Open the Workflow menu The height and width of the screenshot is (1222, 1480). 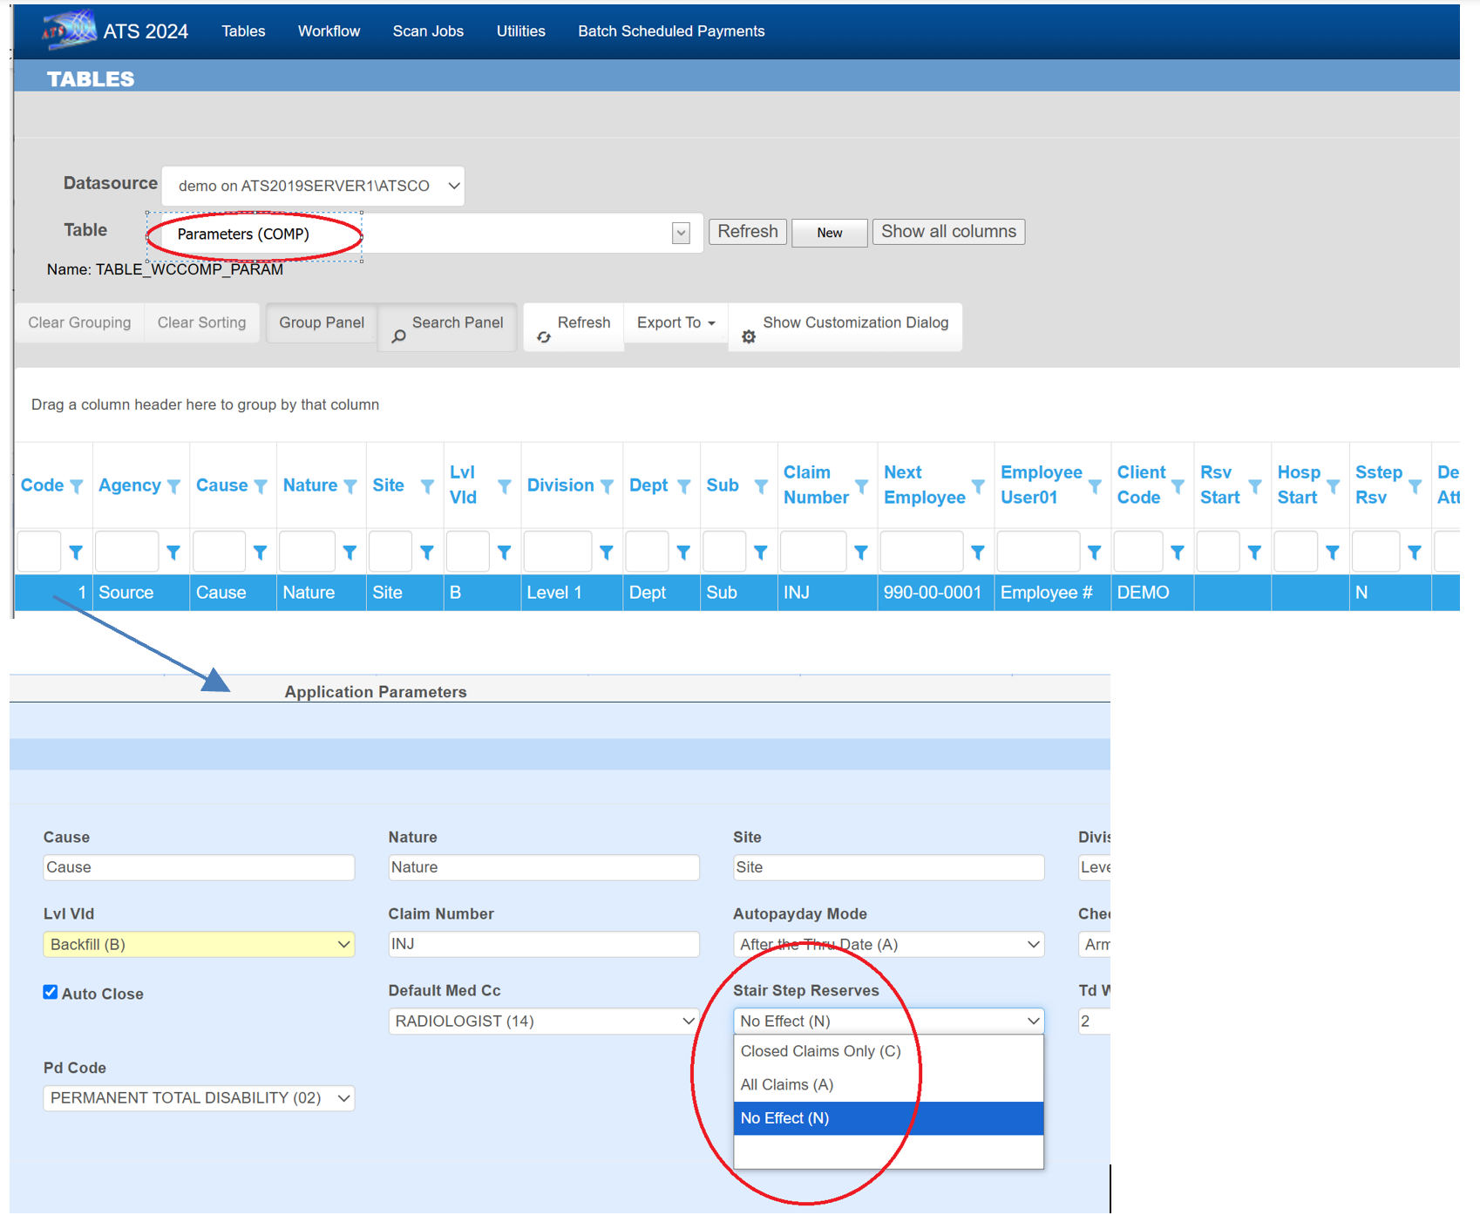[x=329, y=31]
